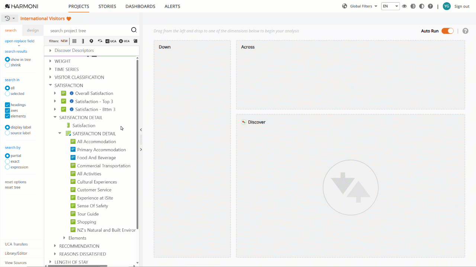This screenshot has width=476, height=267.
Task: Expand the RECOMMENDATION node
Action: coord(55,246)
